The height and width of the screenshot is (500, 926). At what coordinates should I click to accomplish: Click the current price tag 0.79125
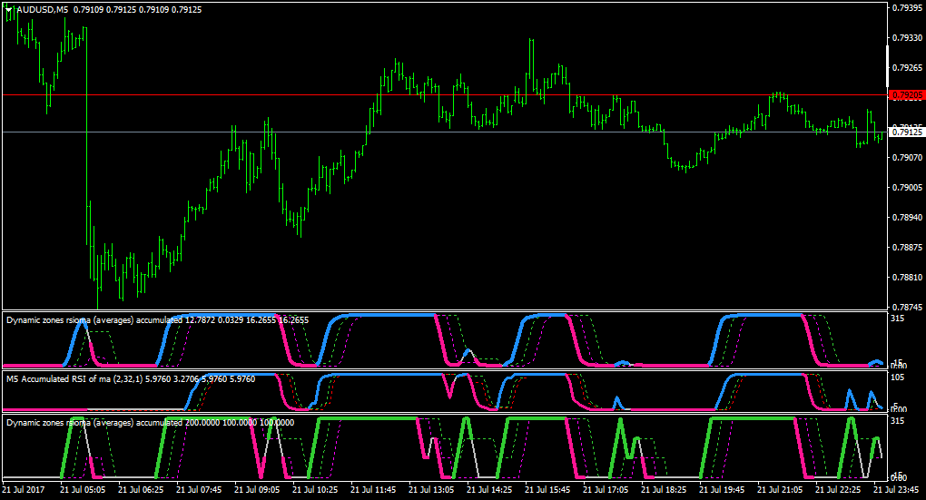pyautogui.click(x=907, y=132)
